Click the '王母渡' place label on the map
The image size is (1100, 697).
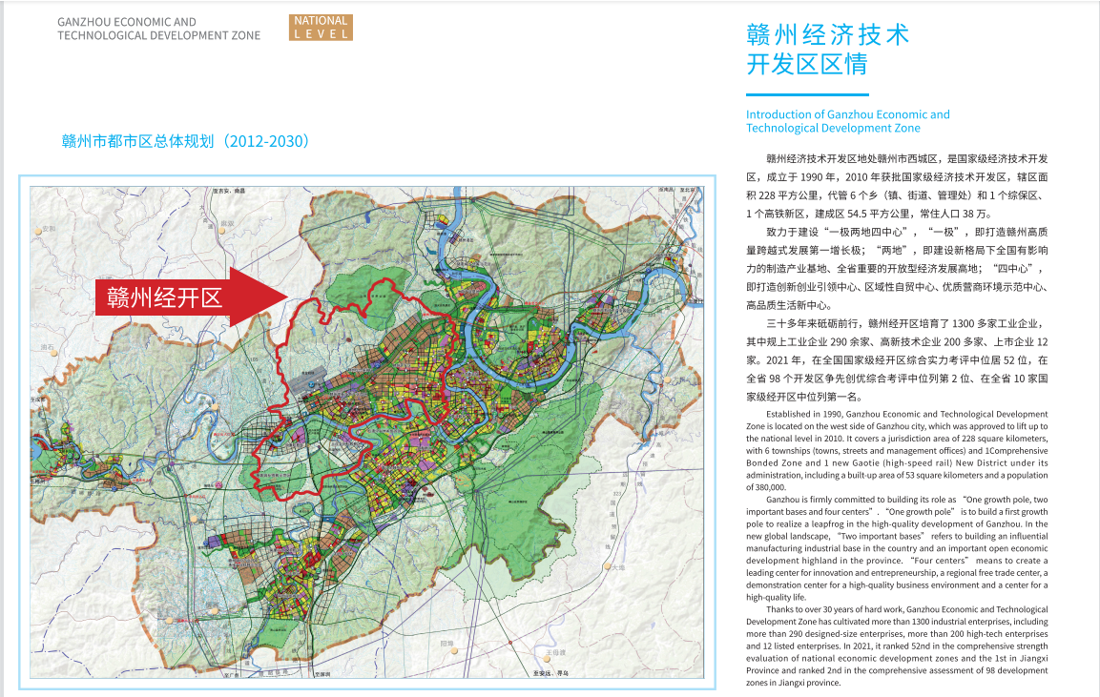click(x=555, y=653)
